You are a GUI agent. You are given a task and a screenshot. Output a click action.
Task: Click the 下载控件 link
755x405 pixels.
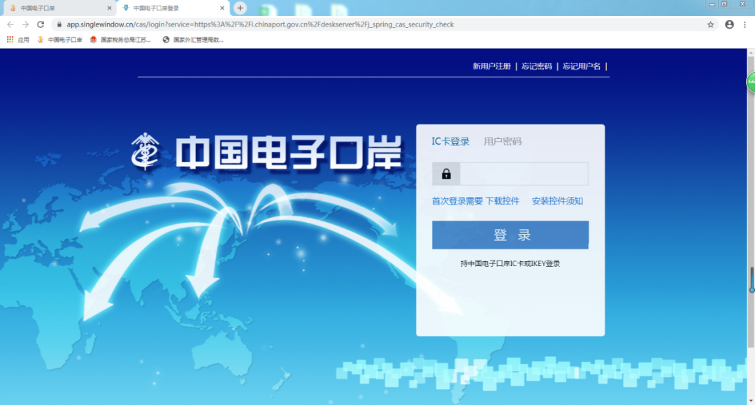[502, 201]
